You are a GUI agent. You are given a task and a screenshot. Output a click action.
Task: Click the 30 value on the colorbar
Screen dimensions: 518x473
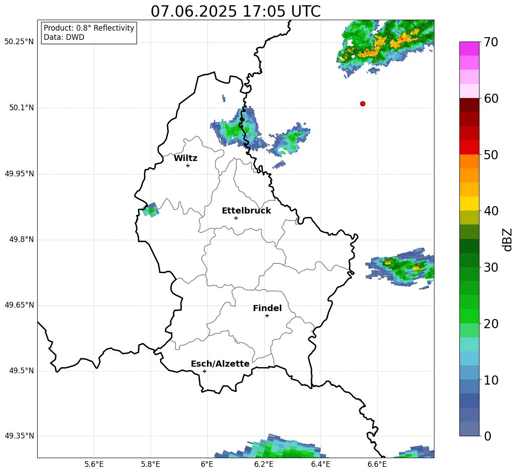pos(490,267)
